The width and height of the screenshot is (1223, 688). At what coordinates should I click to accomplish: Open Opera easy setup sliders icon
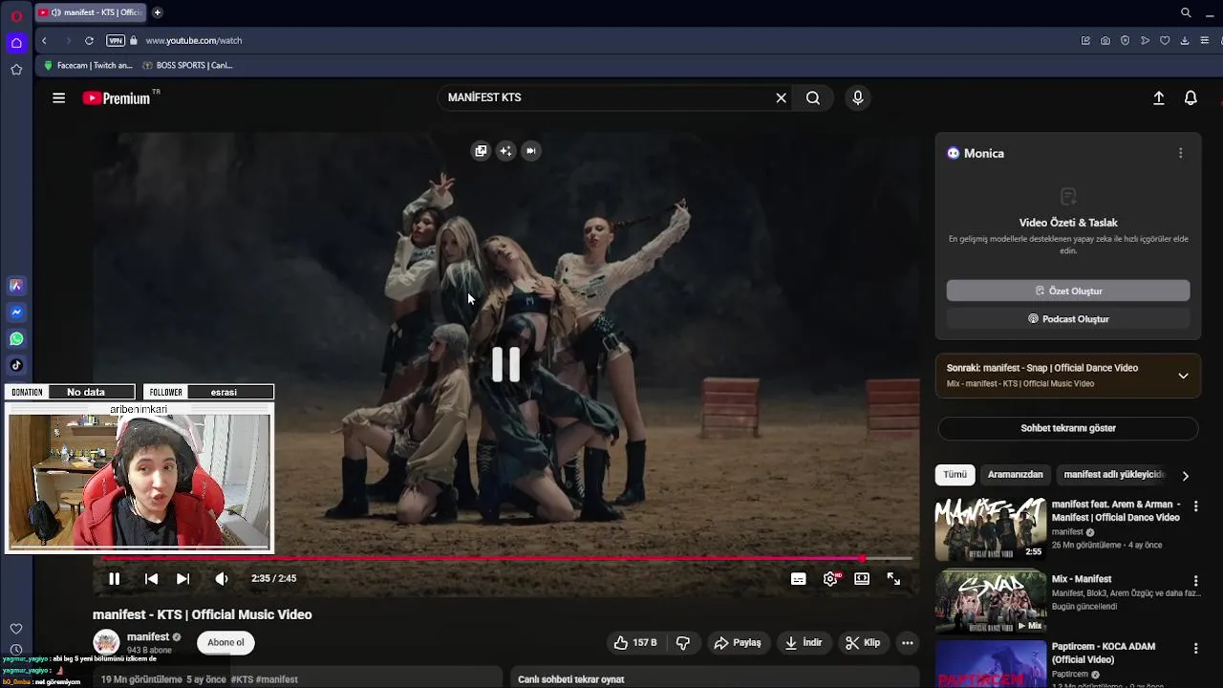point(1205,41)
